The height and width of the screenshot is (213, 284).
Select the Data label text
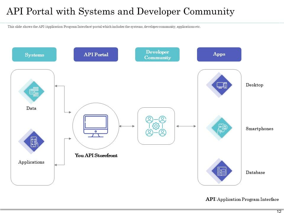31,108
